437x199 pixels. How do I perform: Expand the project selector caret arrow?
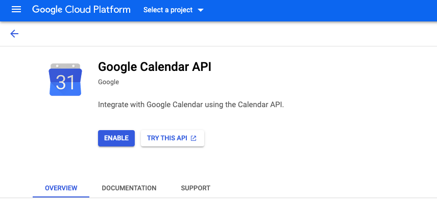tap(201, 10)
